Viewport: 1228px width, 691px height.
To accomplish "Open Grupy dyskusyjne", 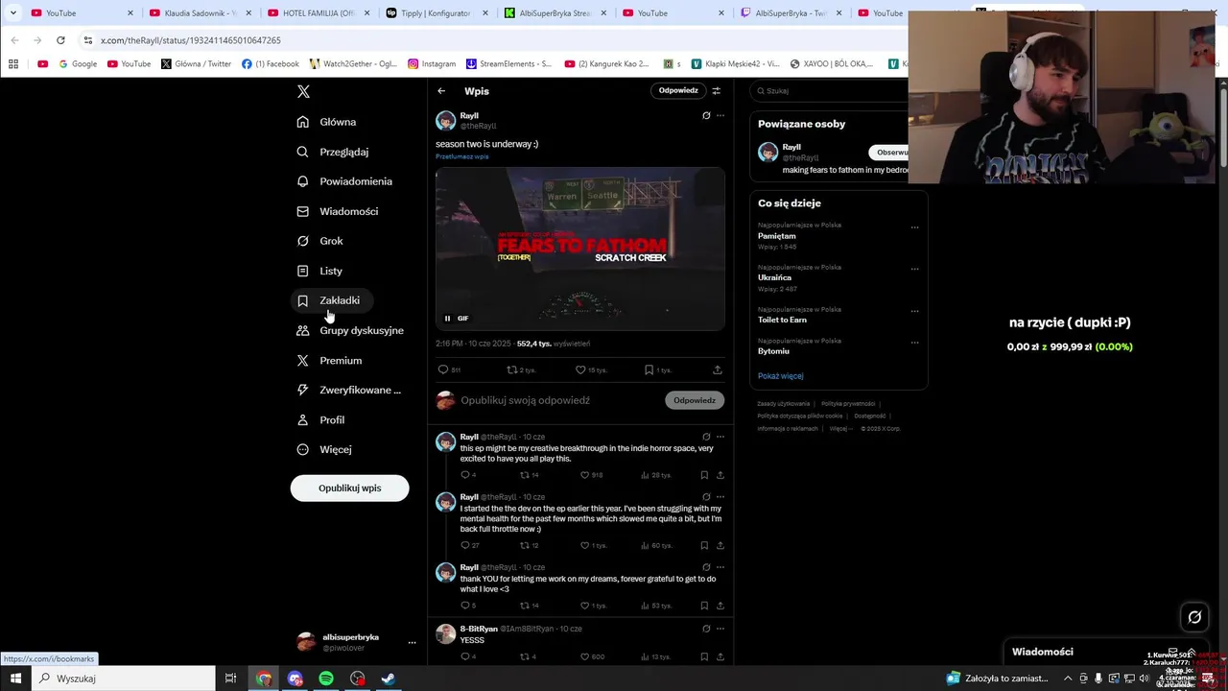I will click(x=350, y=330).
